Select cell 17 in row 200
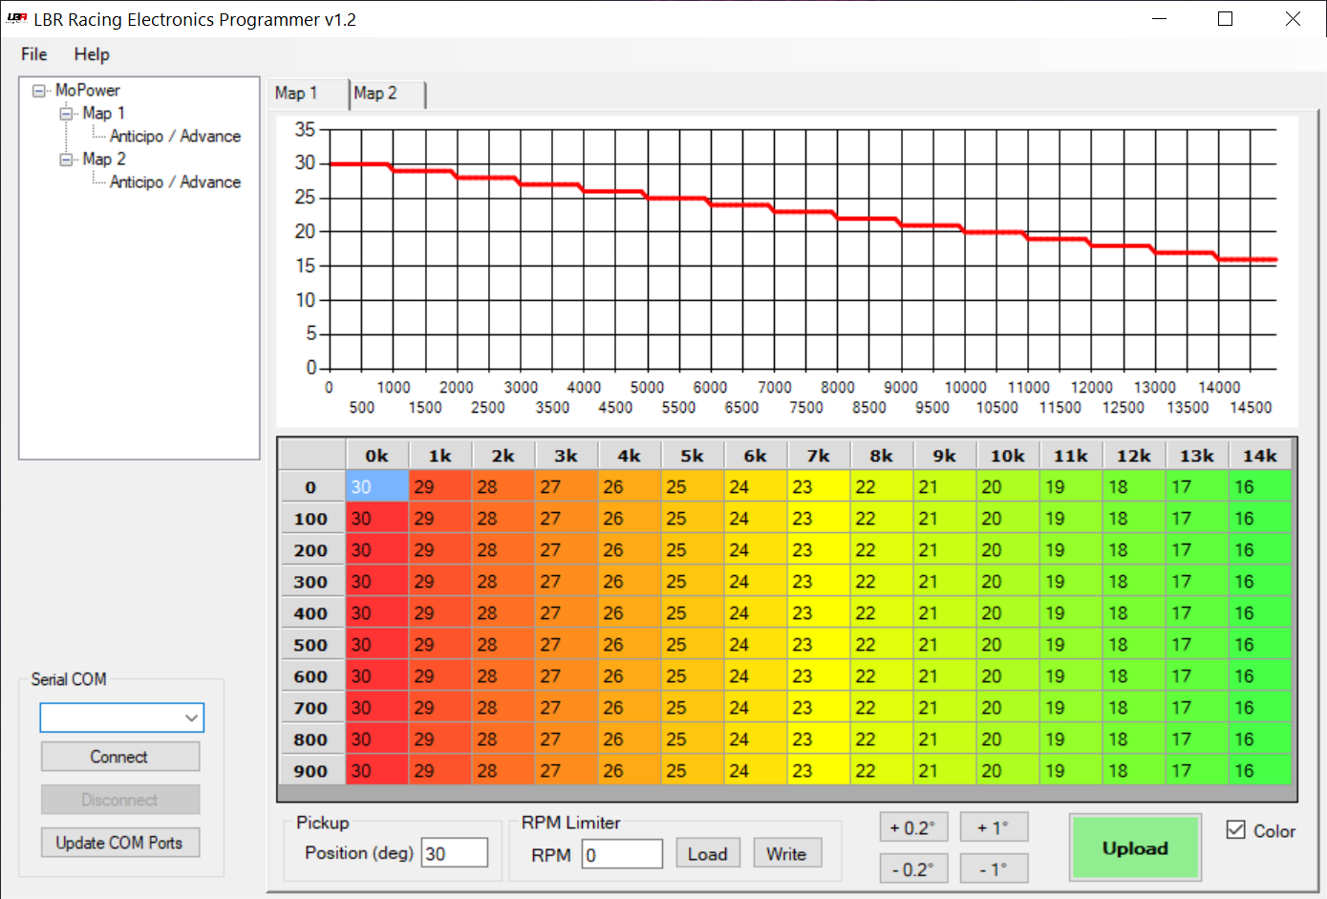 [x=1197, y=550]
